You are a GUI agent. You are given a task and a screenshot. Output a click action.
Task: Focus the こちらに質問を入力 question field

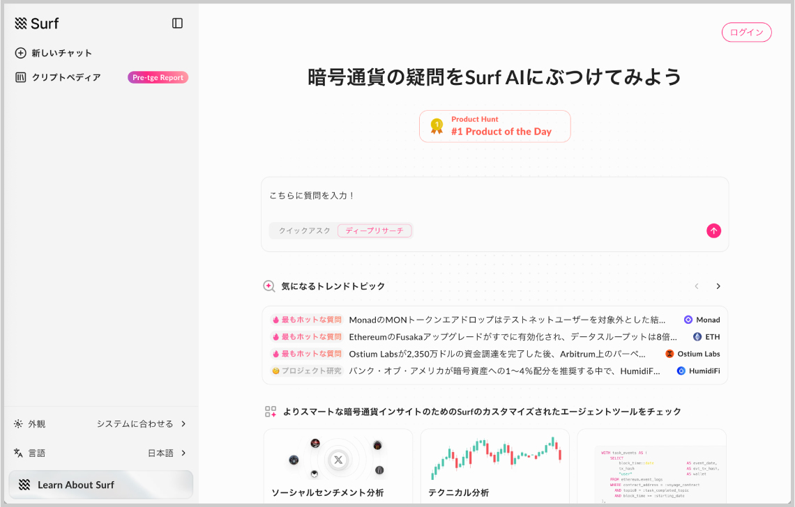(x=495, y=196)
